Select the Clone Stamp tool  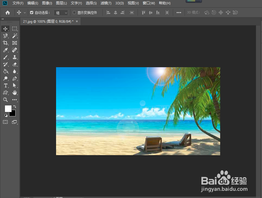point(14,57)
